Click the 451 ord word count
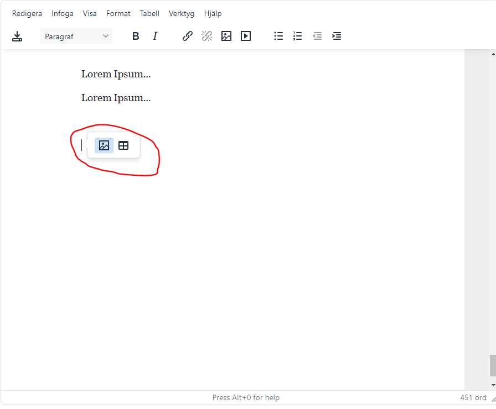The width and height of the screenshot is (496, 409). tap(473, 397)
